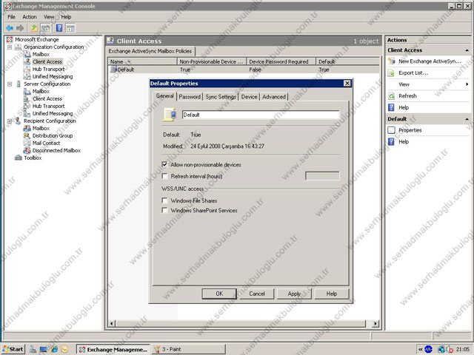Collapse Recipient Configuration tree node
474x355 pixels.
(10, 121)
